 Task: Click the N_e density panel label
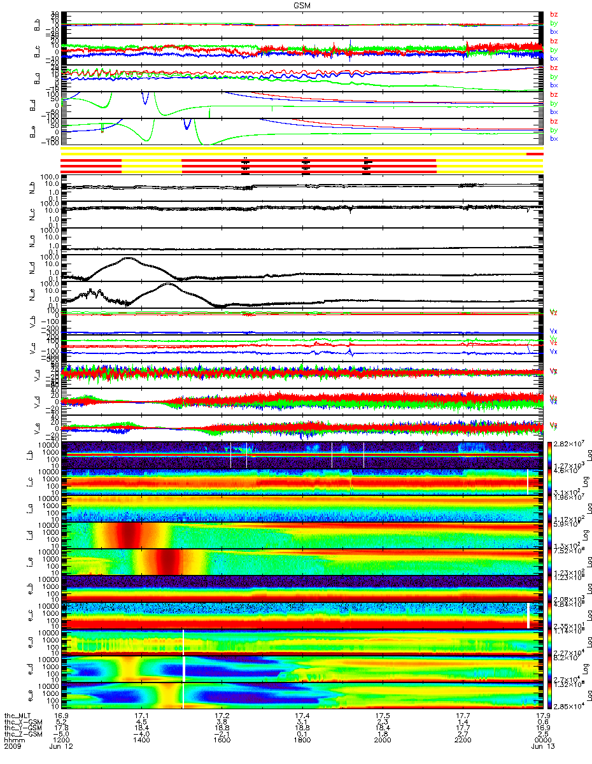click(32, 294)
